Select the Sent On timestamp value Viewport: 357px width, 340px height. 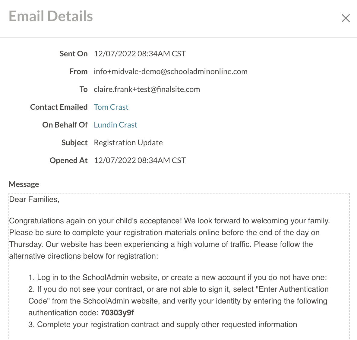tap(140, 54)
